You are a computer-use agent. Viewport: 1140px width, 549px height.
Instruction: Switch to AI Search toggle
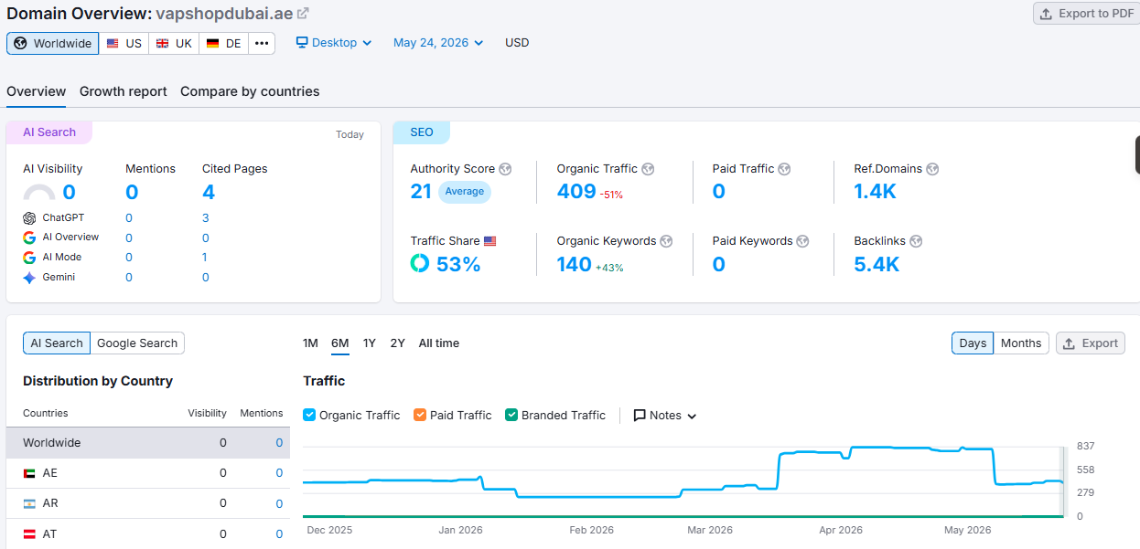(57, 343)
